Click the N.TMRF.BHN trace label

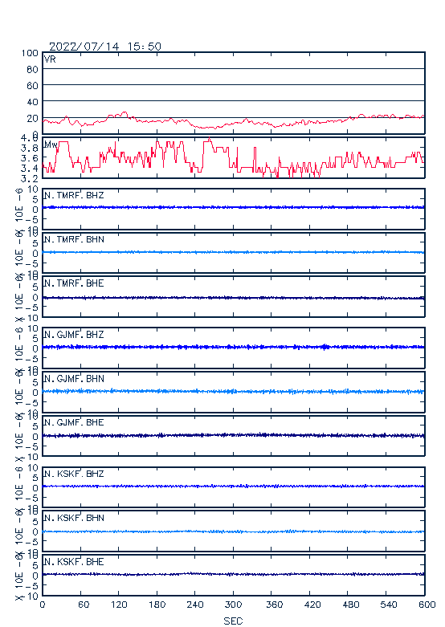coord(74,239)
